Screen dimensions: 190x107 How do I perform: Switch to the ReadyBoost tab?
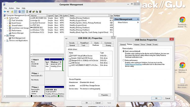84,43
